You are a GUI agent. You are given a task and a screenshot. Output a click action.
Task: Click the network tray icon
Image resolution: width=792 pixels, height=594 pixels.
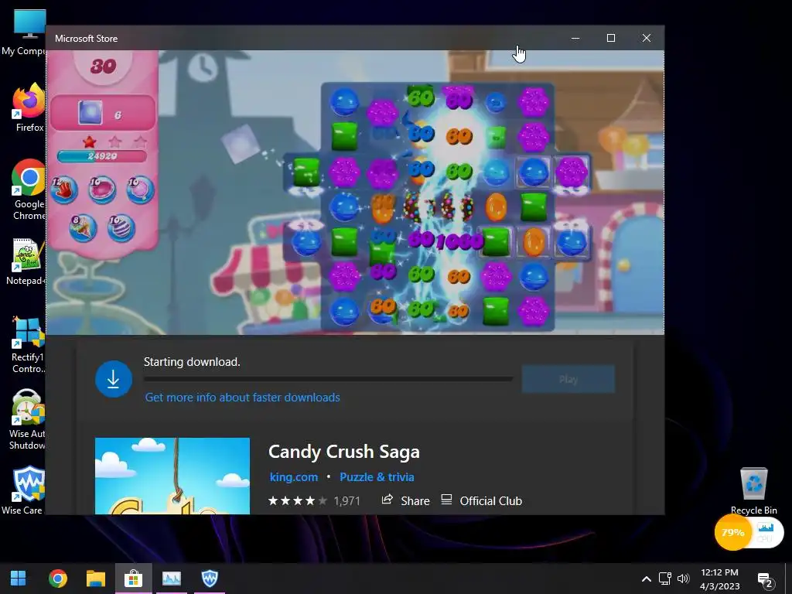pyautogui.click(x=664, y=579)
